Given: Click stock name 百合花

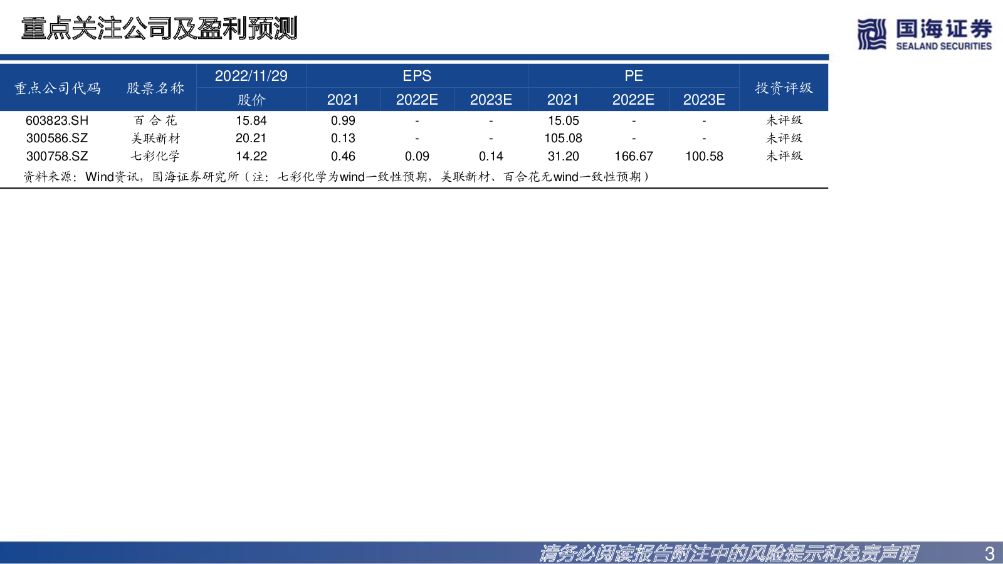Looking at the screenshot, I should [x=155, y=120].
